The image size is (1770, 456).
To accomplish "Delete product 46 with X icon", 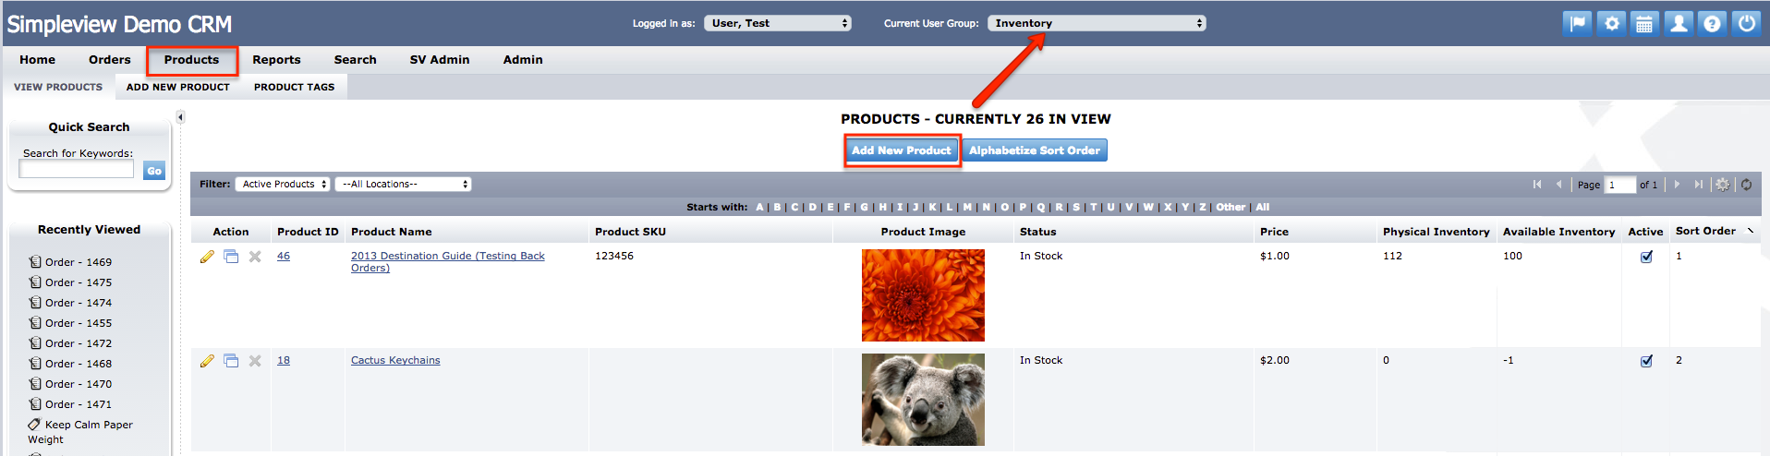I will click(255, 257).
